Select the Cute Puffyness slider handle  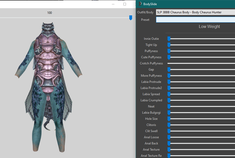click(169, 57)
